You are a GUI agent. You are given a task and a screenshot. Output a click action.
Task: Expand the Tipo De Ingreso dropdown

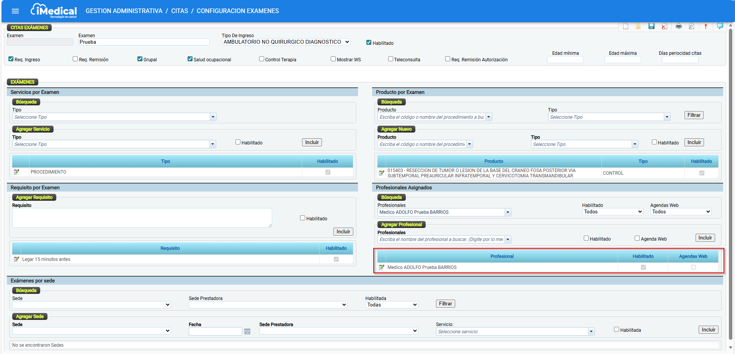tap(286, 42)
